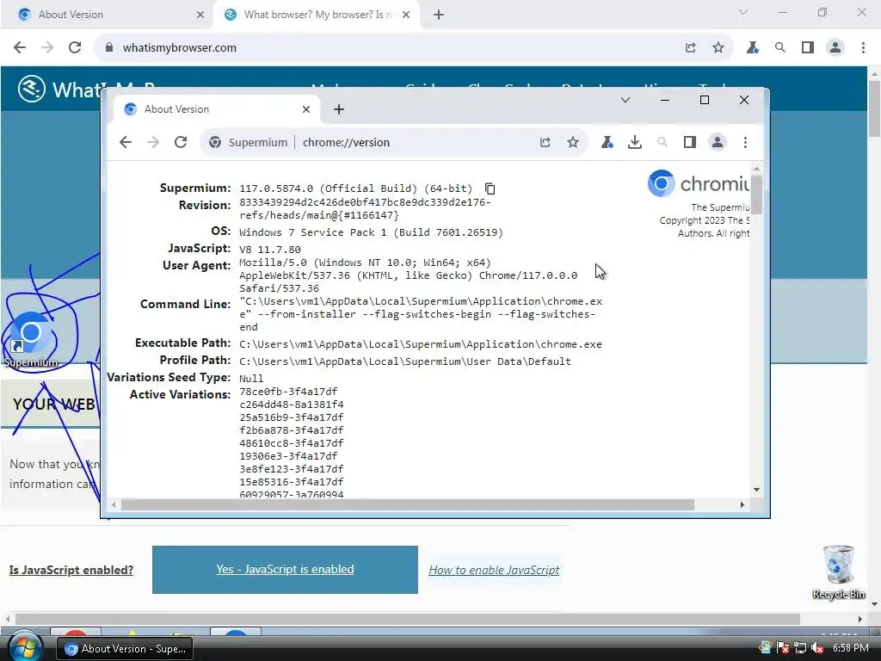Image resolution: width=881 pixels, height=661 pixels.
Task: Share the whatismybrowser.com page from the address bar
Action: tap(691, 48)
